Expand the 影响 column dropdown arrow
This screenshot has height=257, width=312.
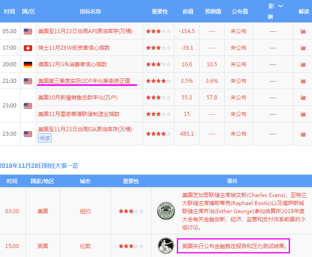281,6
